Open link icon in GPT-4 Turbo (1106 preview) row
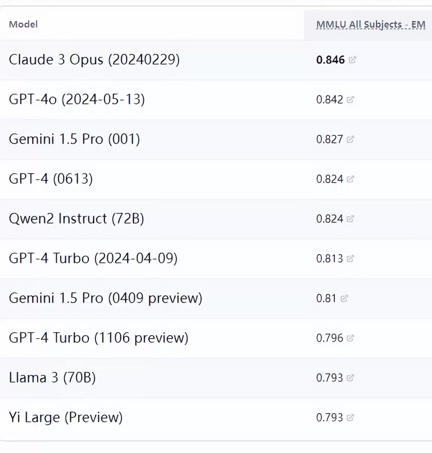The width and height of the screenshot is (432, 453). tap(350, 338)
